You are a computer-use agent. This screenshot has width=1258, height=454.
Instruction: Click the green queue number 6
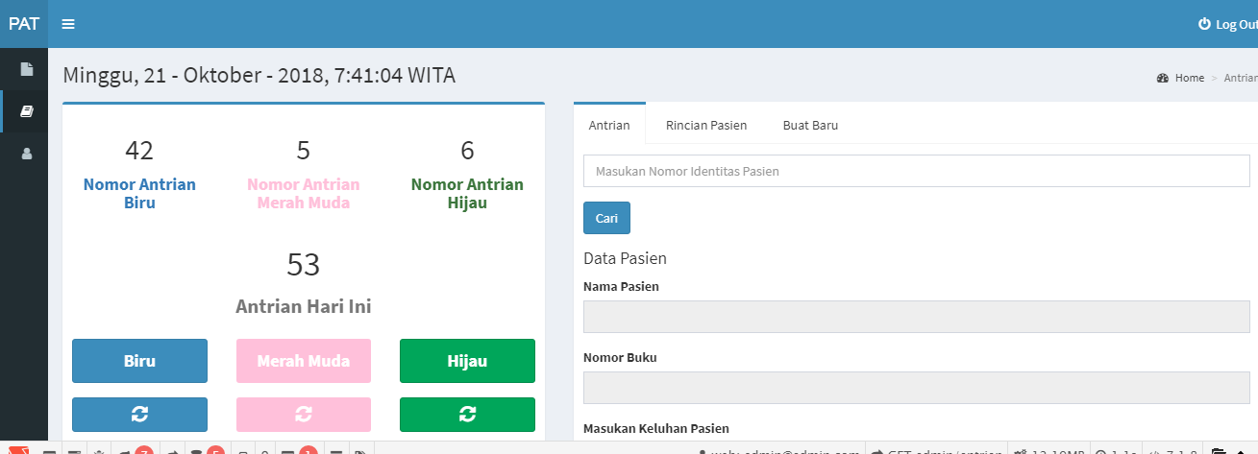[x=467, y=151]
